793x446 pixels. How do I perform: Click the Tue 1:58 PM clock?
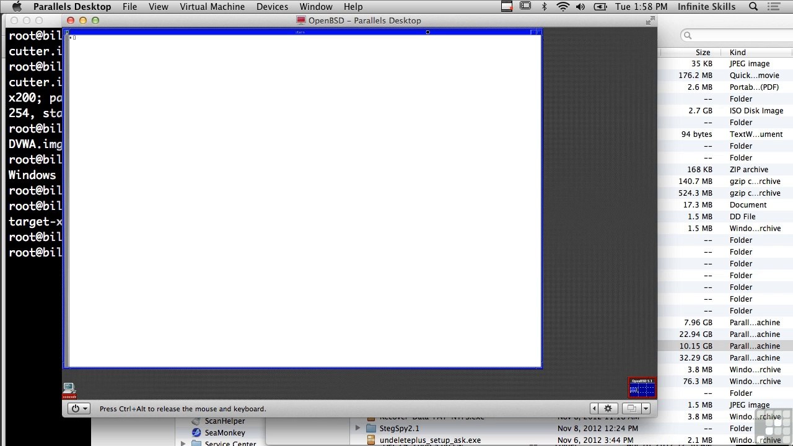(x=641, y=7)
